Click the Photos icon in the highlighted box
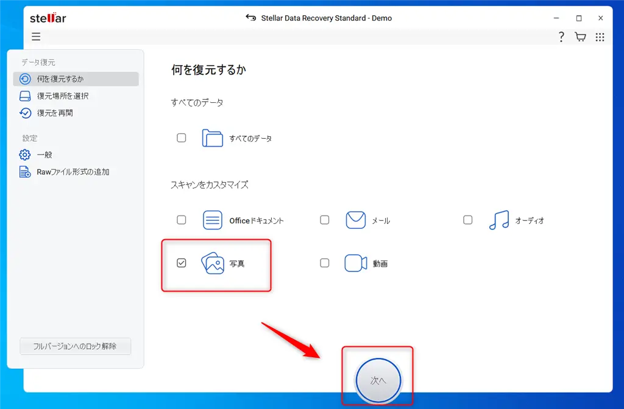This screenshot has width=624, height=409. coord(213,263)
